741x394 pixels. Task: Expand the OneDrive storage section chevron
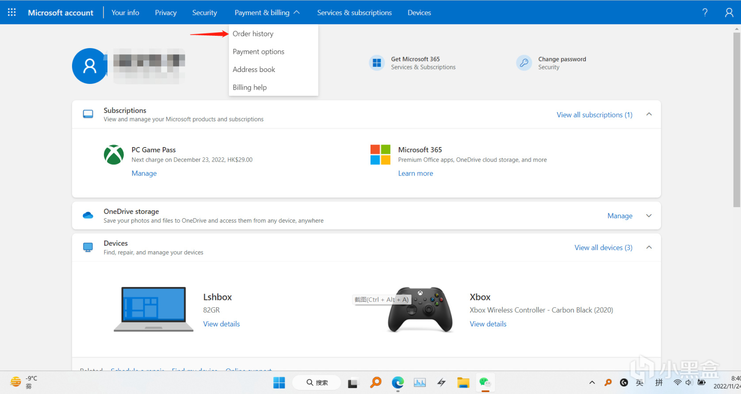[x=649, y=216]
